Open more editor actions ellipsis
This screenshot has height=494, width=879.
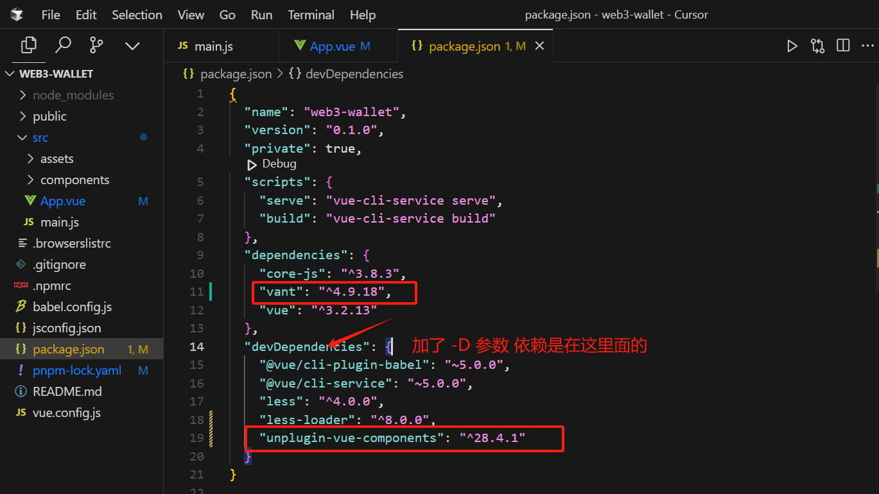pyautogui.click(x=867, y=46)
